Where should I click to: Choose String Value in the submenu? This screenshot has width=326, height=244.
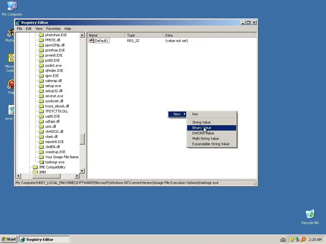coord(212,122)
